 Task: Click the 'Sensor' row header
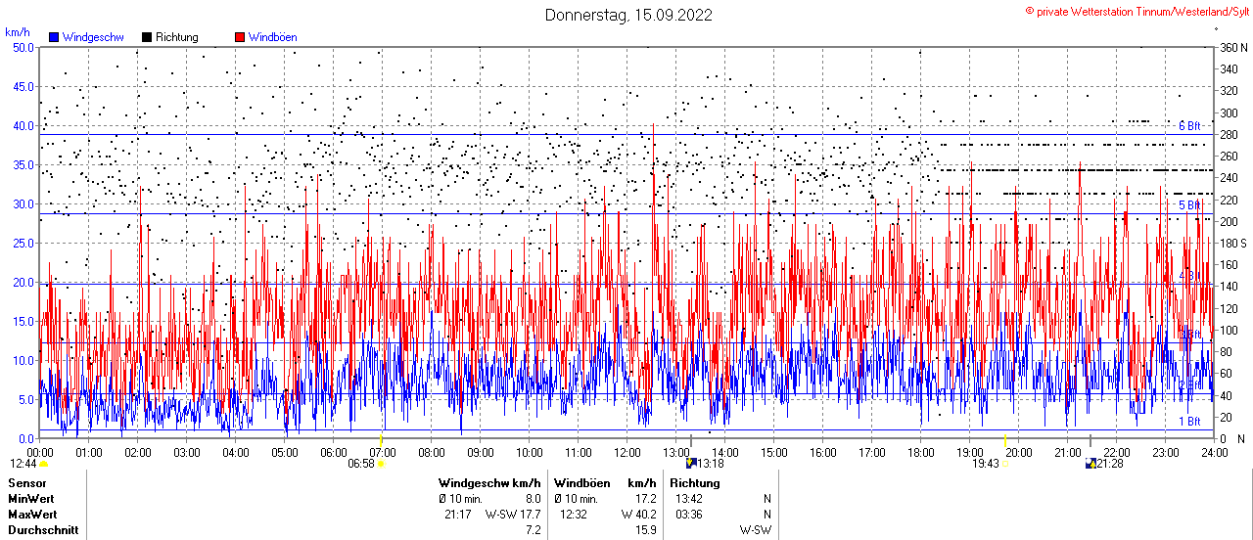tap(26, 483)
